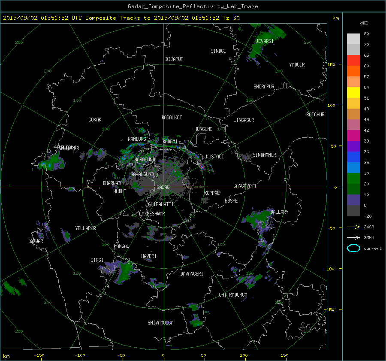The width and height of the screenshot is (386, 361).
Task: Click the YELLAPUR place label
Action: [x=85, y=228]
